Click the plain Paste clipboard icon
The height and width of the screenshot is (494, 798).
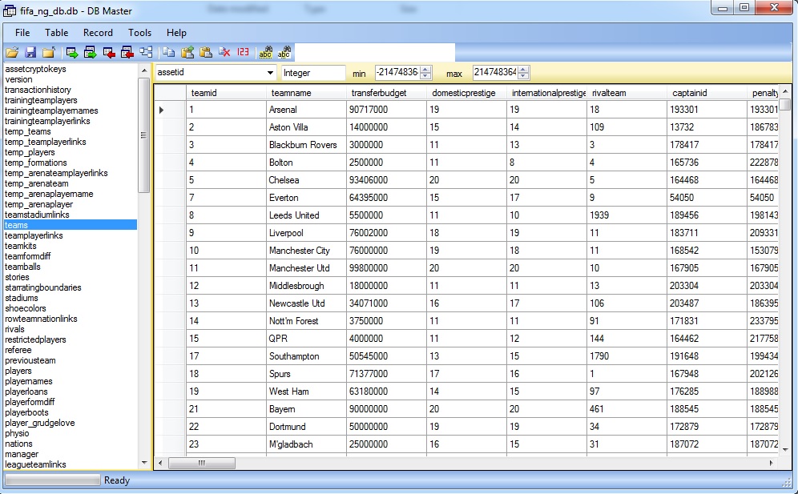(206, 52)
